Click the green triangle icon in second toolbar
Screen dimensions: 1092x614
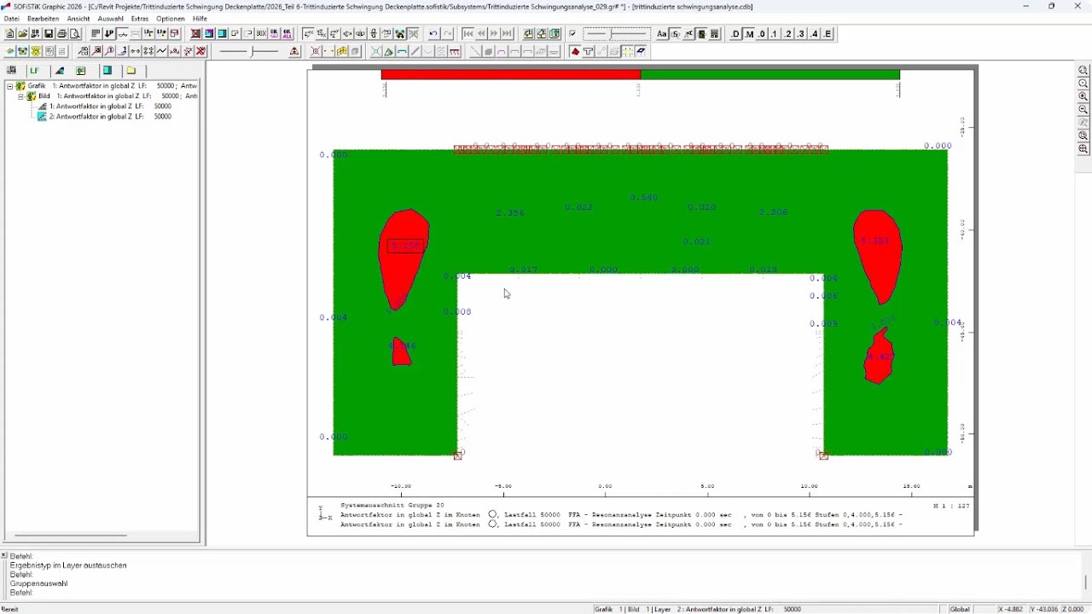(387, 51)
